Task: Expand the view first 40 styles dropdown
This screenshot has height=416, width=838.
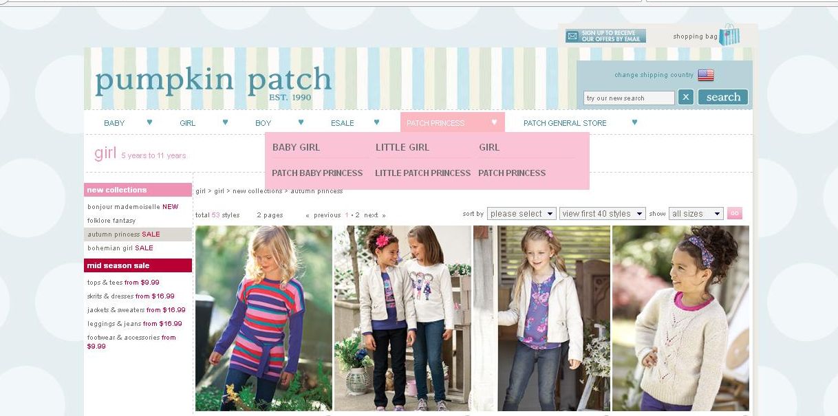Action: pos(603,214)
